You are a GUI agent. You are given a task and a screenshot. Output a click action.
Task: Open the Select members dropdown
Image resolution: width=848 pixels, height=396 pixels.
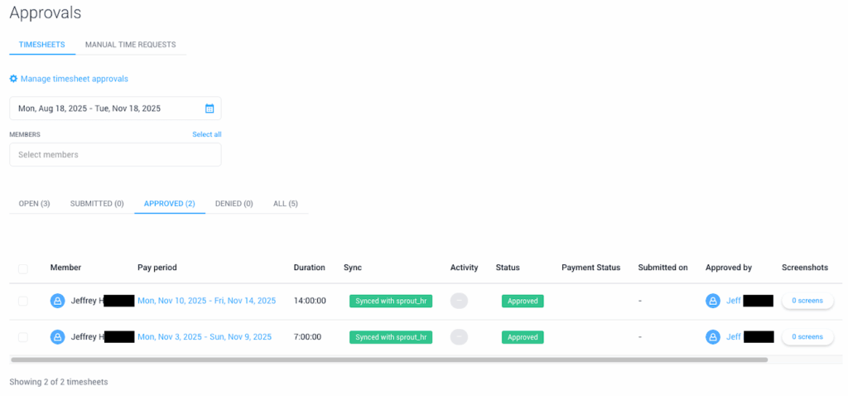coord(115,155)
